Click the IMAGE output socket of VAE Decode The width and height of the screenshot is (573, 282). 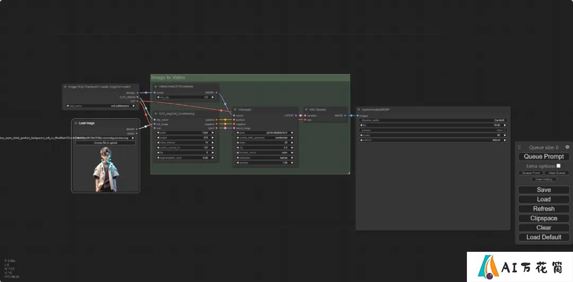tap(345, 116)
